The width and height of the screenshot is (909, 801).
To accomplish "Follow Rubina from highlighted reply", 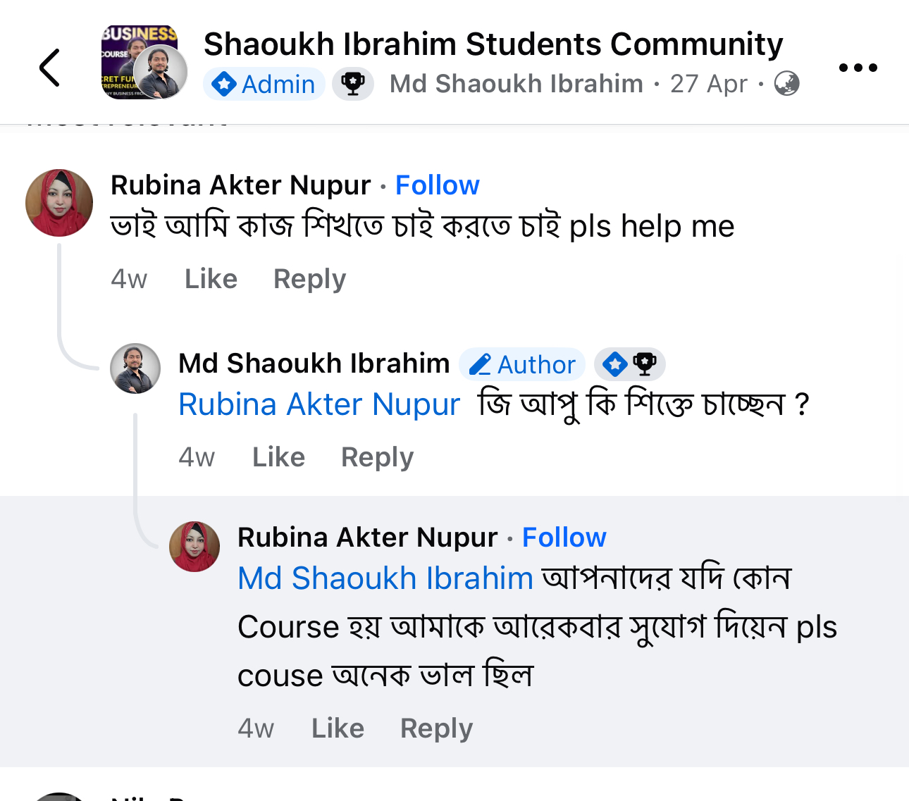I will (x=564, y=538).
